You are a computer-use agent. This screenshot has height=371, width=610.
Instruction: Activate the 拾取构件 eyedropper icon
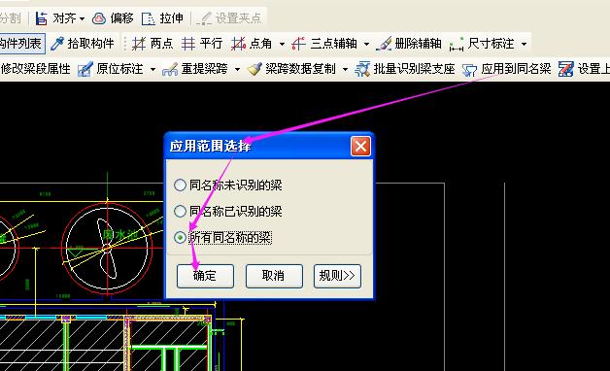(x=57, y=44)
